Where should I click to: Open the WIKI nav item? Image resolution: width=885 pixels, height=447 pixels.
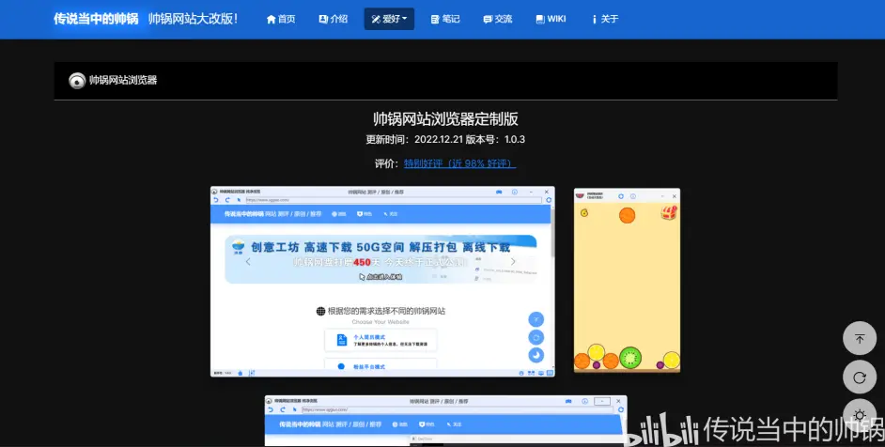pyautogui.click(x=551, y=19)
